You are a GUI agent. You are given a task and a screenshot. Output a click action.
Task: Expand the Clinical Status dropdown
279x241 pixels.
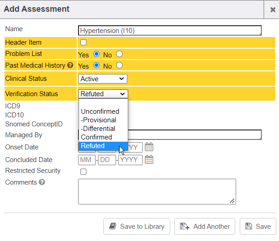[102, 79]
